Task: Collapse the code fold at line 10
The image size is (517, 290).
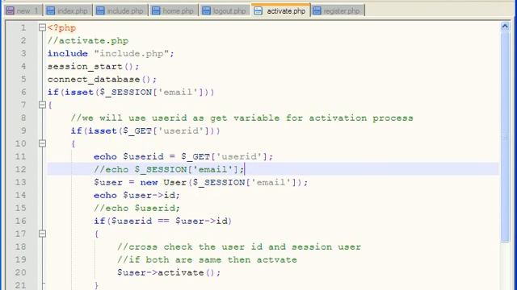Action: click(42, 143)
